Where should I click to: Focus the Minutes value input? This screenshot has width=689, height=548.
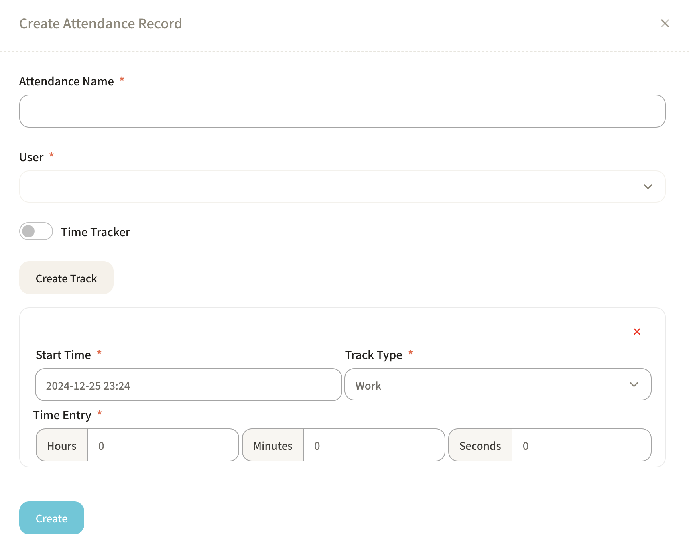[x=373, y=445]
